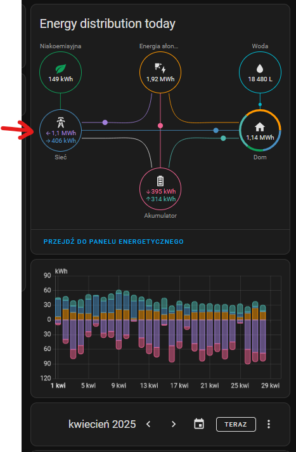Select the 1,14 MWh home consumption value

point(260,138)
